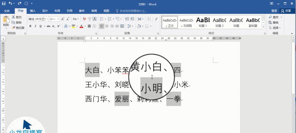The height and width of the screenshot is (133, 296).
Task: Click the Replace (替换) command
Action: click(274, 23)
